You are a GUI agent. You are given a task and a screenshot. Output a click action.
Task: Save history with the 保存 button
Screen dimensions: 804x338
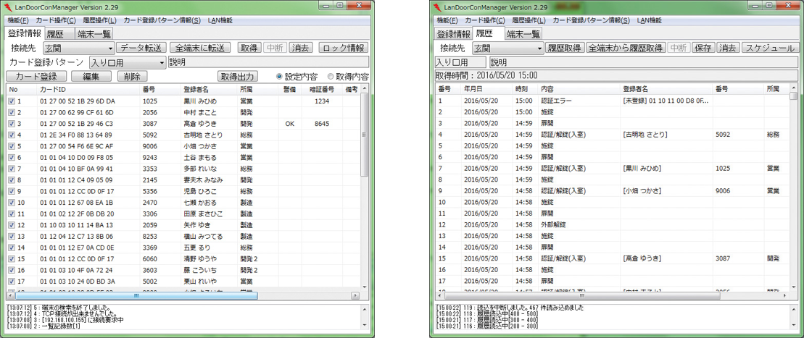click(x=703, y=48)
